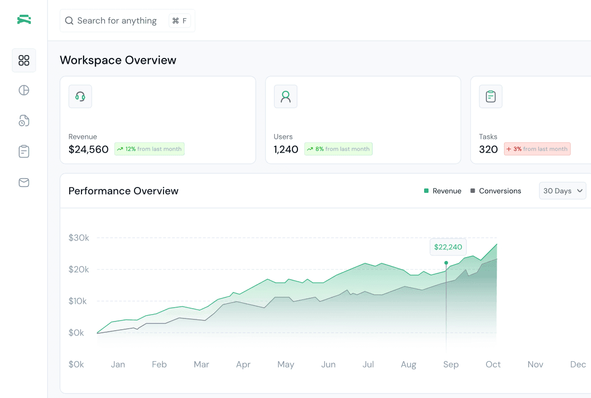Focus the Search for anything field
Screen dimensions: 591x398
coord(128,21)
